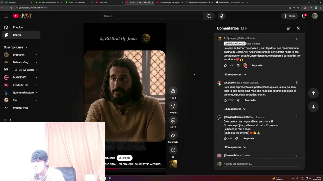Screen dimensions: 323x181
Task: Seek on the short's red progress bar
Action: click(135, 169)
